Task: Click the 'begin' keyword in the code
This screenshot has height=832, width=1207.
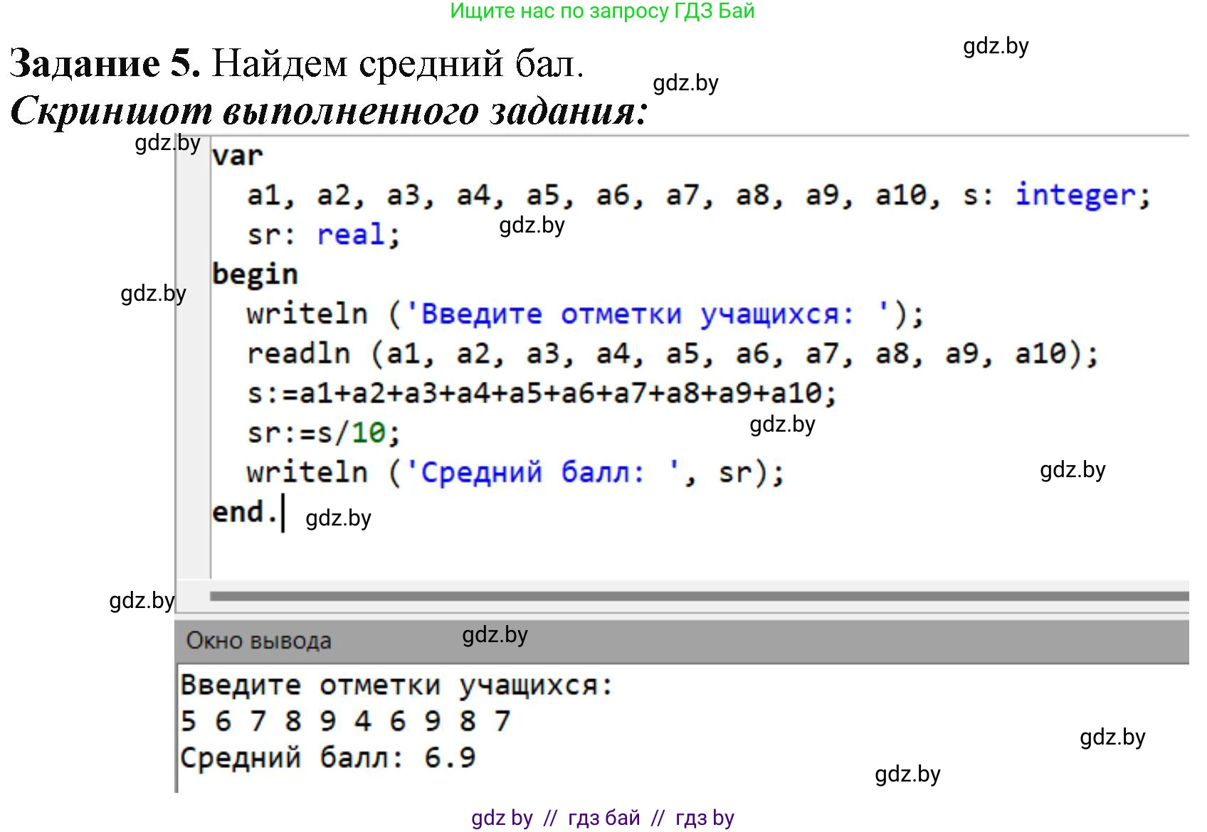Action: coord(255,274)
